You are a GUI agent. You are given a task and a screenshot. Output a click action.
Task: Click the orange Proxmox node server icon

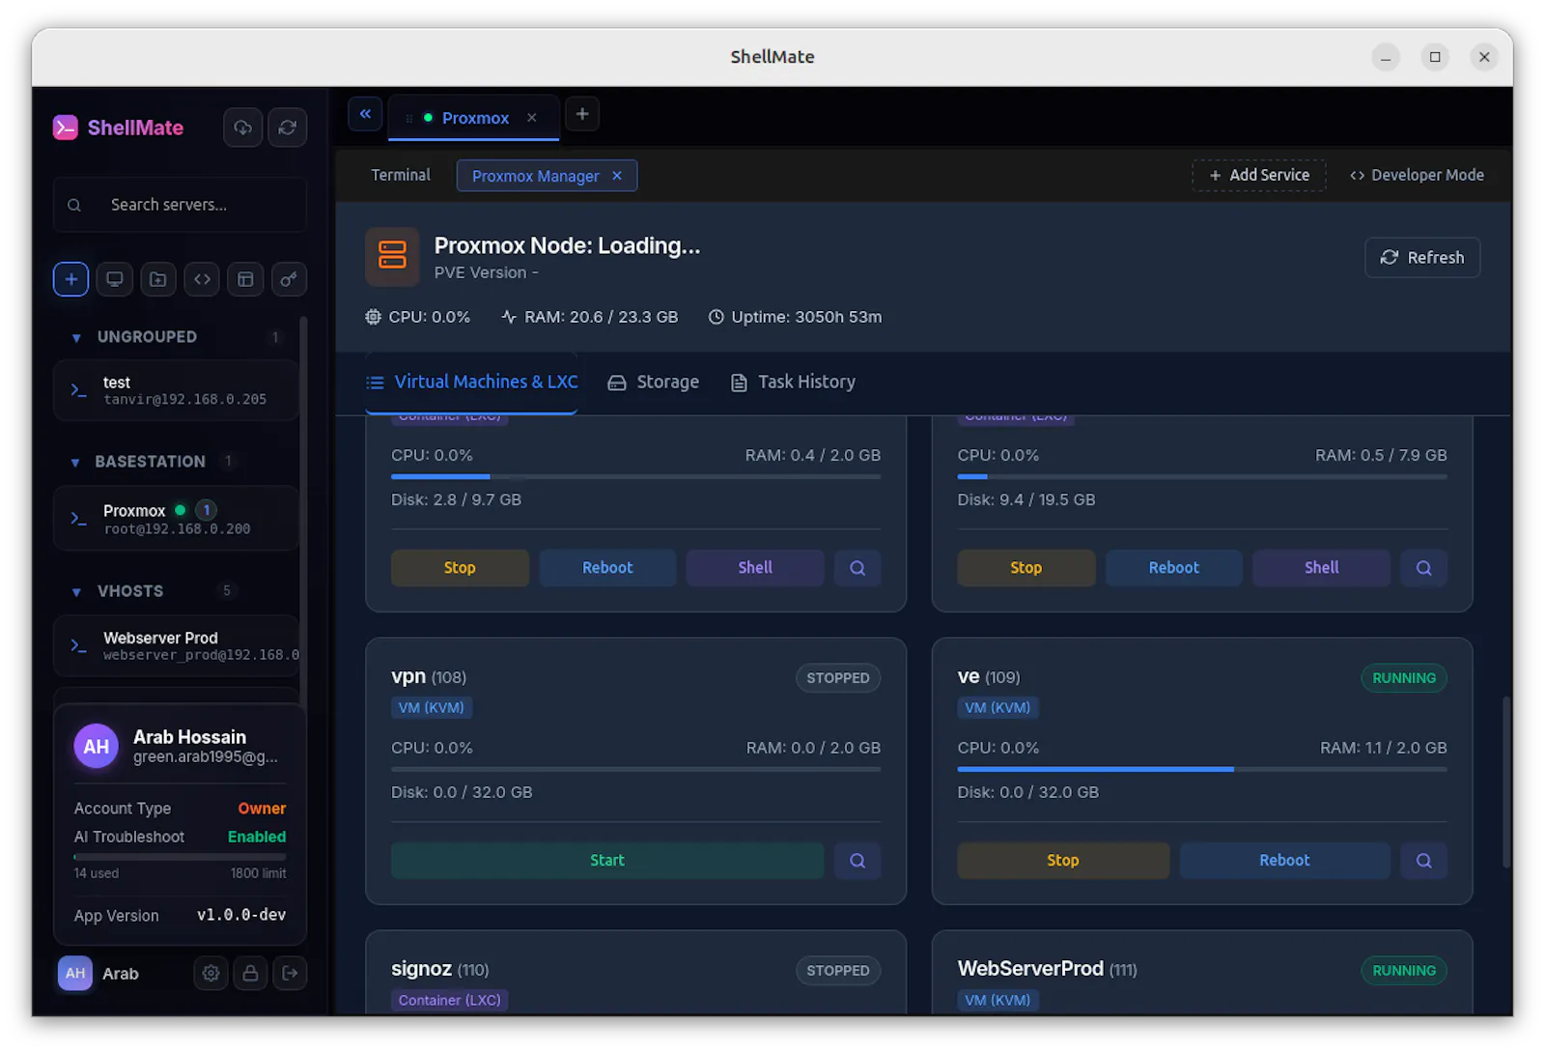[392, 256]
